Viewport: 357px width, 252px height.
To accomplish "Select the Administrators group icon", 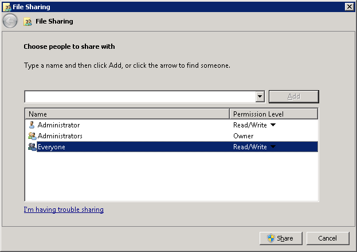I will (x=32, y=136).
